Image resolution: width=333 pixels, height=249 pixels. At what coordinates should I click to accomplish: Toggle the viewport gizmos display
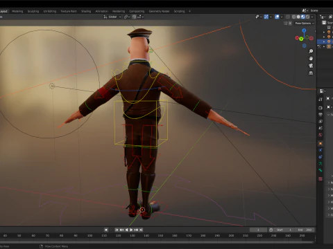[x=266, y=17]
